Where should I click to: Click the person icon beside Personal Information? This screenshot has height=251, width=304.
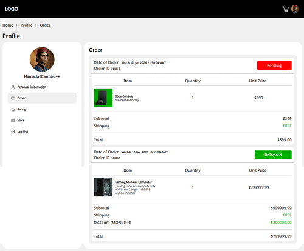point(13,87)
